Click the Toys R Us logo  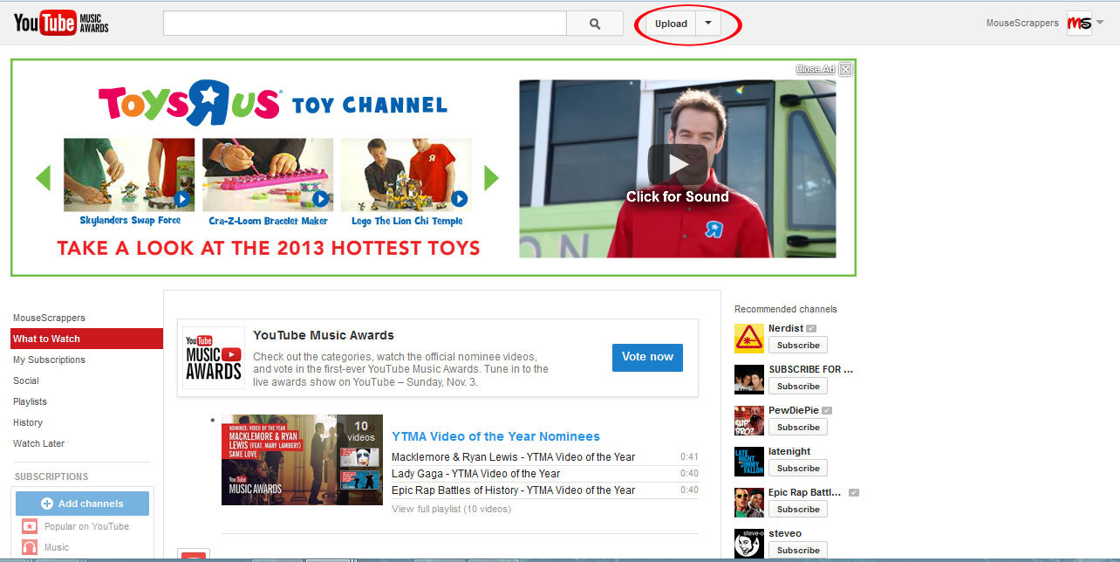pyautogui.click(x=189, y=103)
